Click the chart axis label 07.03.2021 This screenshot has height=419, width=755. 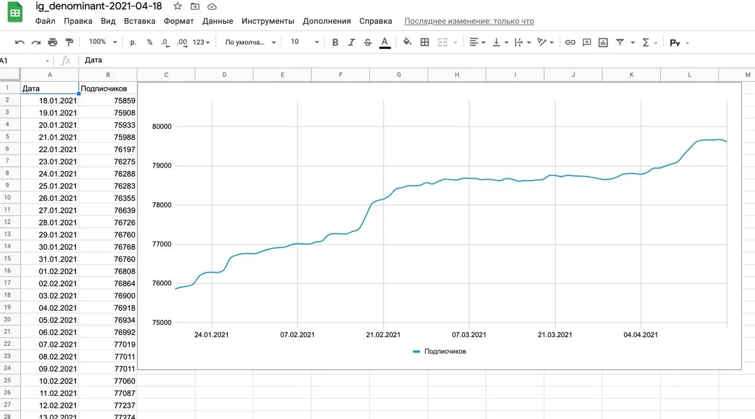tap(469, 335)
